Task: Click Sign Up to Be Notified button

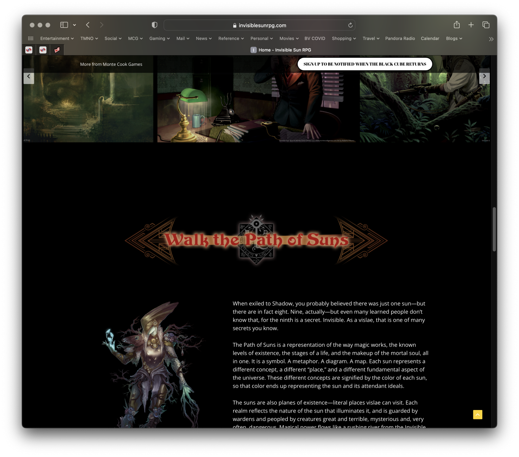Action: pos(365,64)
